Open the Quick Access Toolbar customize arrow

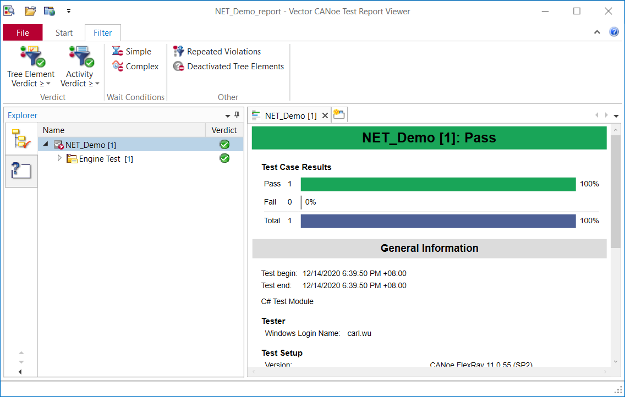pos(69,11)
